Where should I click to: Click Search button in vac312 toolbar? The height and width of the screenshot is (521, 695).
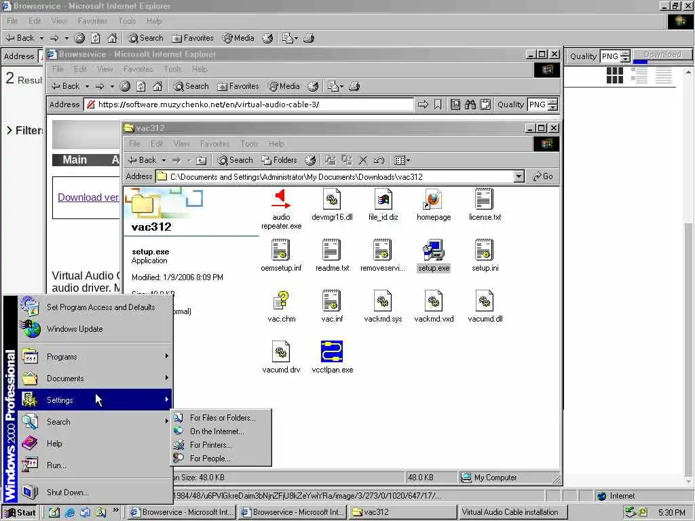coord(235,160)
